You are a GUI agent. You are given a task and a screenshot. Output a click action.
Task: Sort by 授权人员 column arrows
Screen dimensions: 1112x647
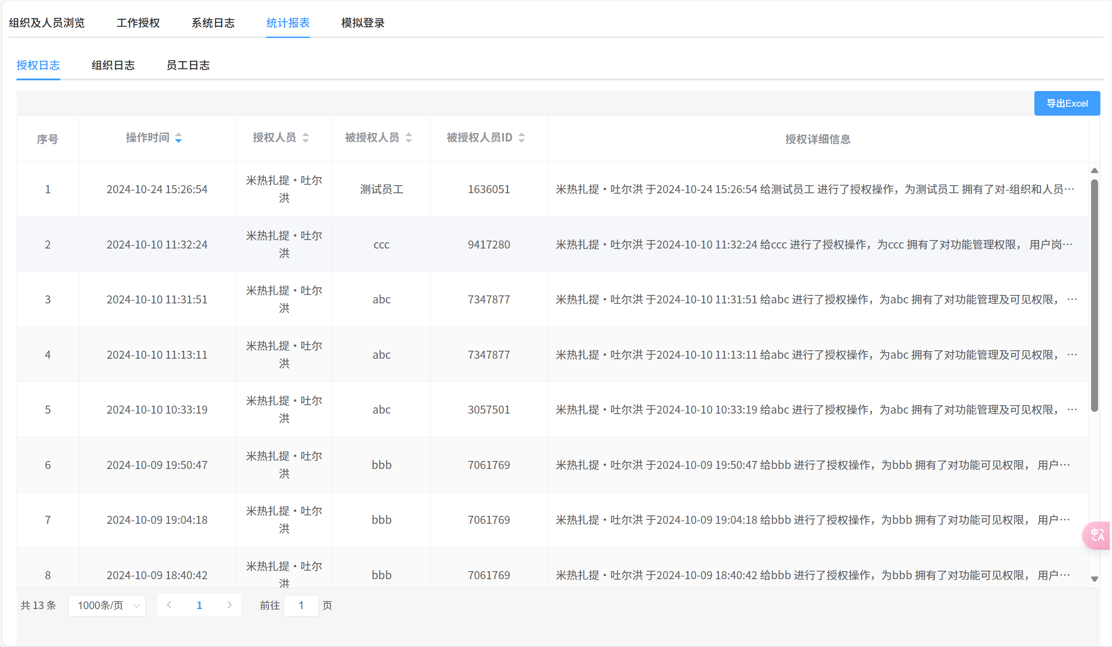[306, 138]
